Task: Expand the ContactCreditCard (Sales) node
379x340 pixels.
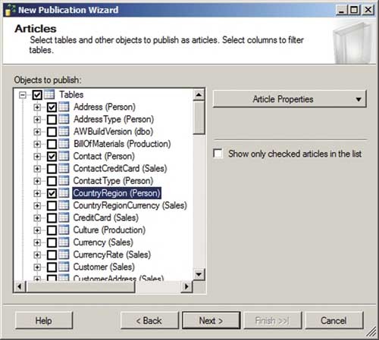Action: pos(37,169)
